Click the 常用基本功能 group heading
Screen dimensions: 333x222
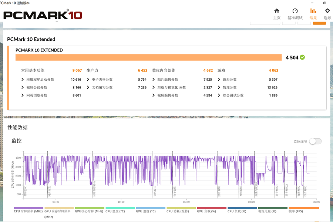(33, 70)
